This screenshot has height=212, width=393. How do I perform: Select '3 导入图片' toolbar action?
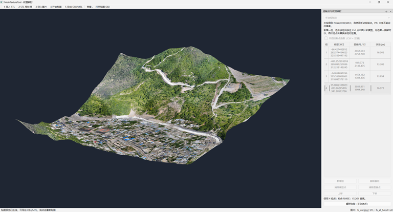point(41,7)
